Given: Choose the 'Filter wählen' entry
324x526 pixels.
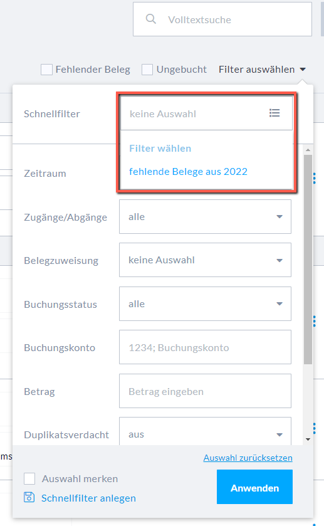Looking at the screenshot, I should click(x=160, y=149).
